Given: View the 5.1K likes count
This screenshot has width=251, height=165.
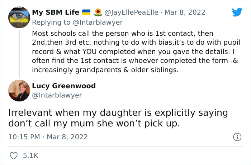Looking at the screenshot, I should click(x=31, y=155).
